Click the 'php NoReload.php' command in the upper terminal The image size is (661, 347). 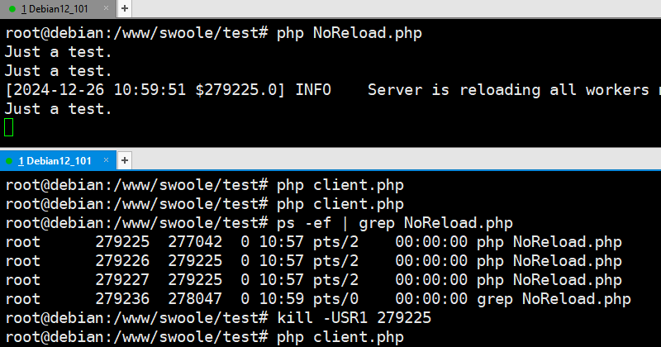349,33
